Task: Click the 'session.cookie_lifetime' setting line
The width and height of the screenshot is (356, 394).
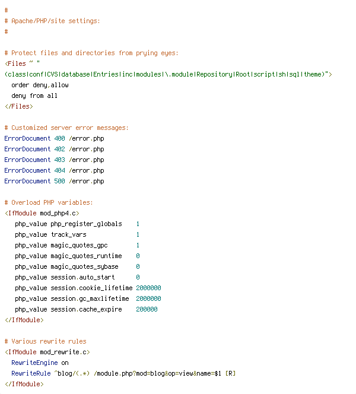Action: click(88, 288)
